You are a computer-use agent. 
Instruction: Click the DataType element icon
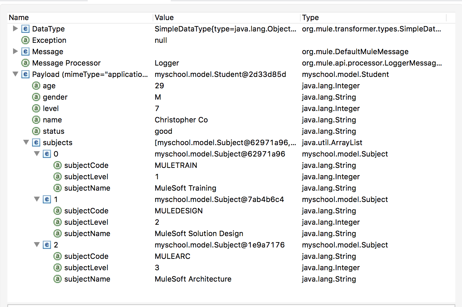click(25, 29)
